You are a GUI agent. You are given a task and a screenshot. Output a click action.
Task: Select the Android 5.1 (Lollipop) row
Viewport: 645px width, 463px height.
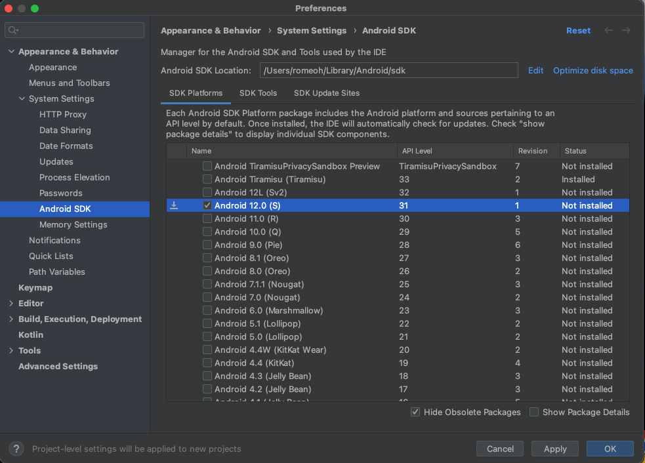[398, 323]
